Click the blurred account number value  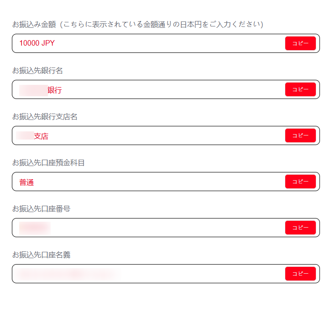(35, 228)
